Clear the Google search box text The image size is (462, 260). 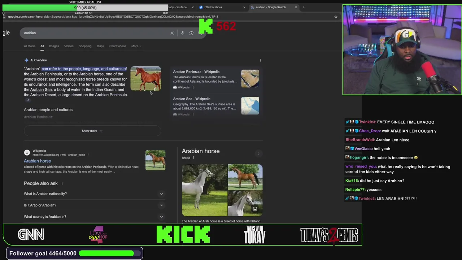(172, 33)
